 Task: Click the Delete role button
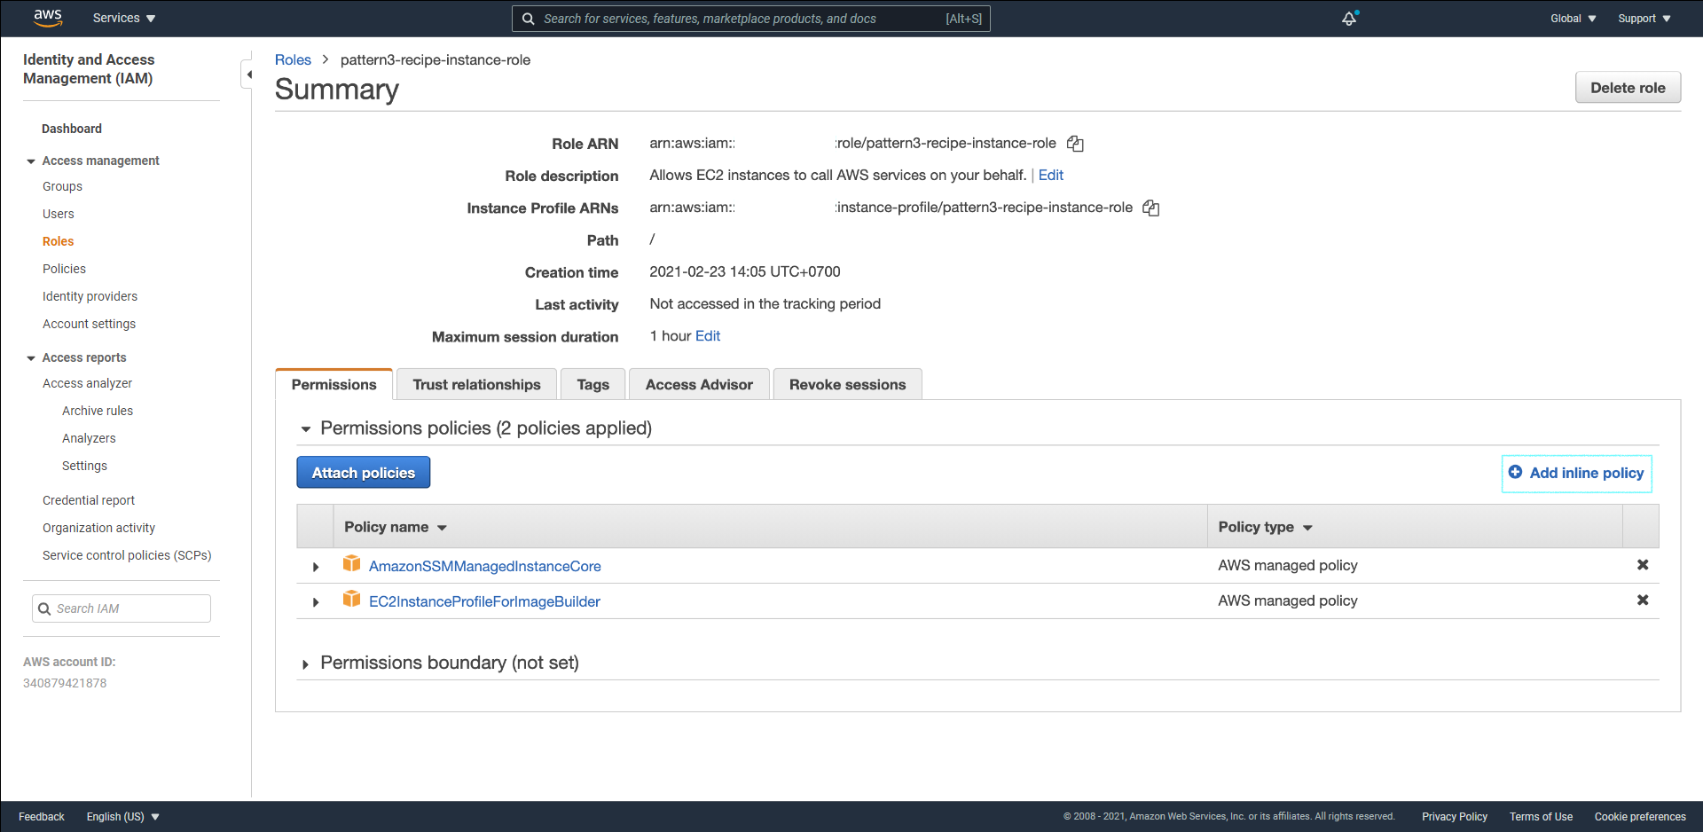1628,88
